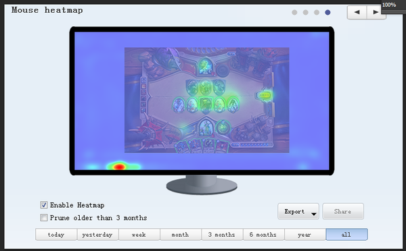Click the Mouse heatmap title text
406x251 pixels.
[47, 10]
